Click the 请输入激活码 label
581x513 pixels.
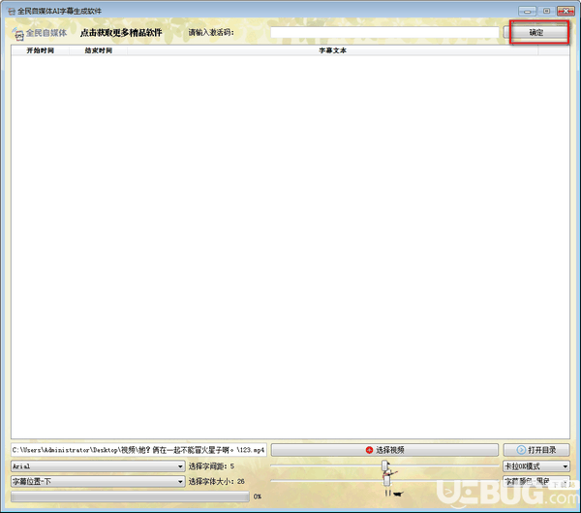[x=211, y=33]
